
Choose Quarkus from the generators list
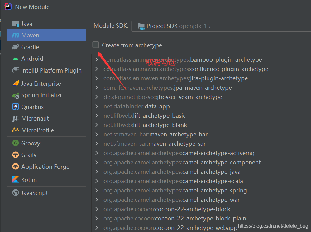click(x=46, y=107)
